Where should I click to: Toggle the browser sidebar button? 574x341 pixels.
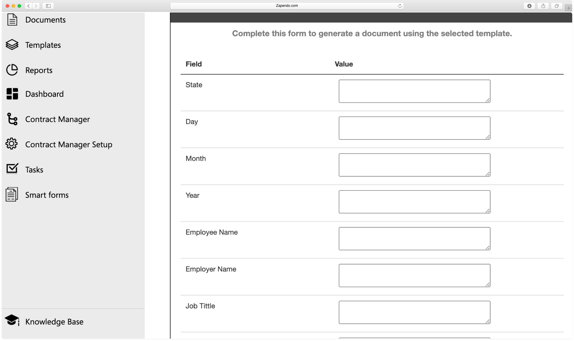coord(48,6)
